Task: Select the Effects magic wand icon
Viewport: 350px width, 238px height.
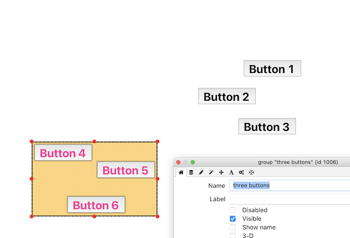Action: [x=211, y=172]
